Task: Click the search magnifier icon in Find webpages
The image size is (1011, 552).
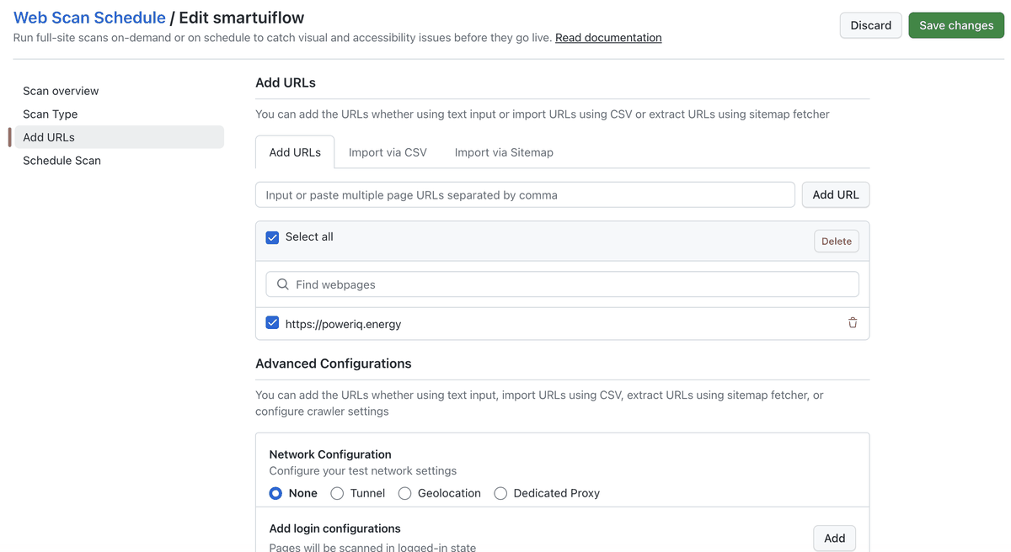Action: 283,284
